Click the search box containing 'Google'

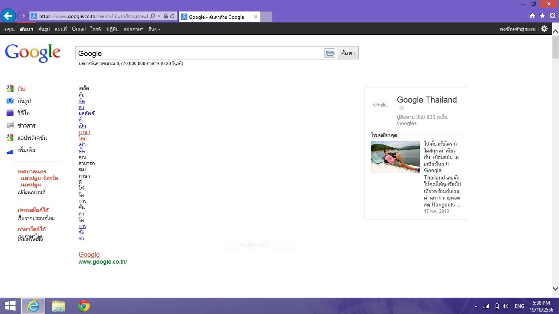point(200,53)
